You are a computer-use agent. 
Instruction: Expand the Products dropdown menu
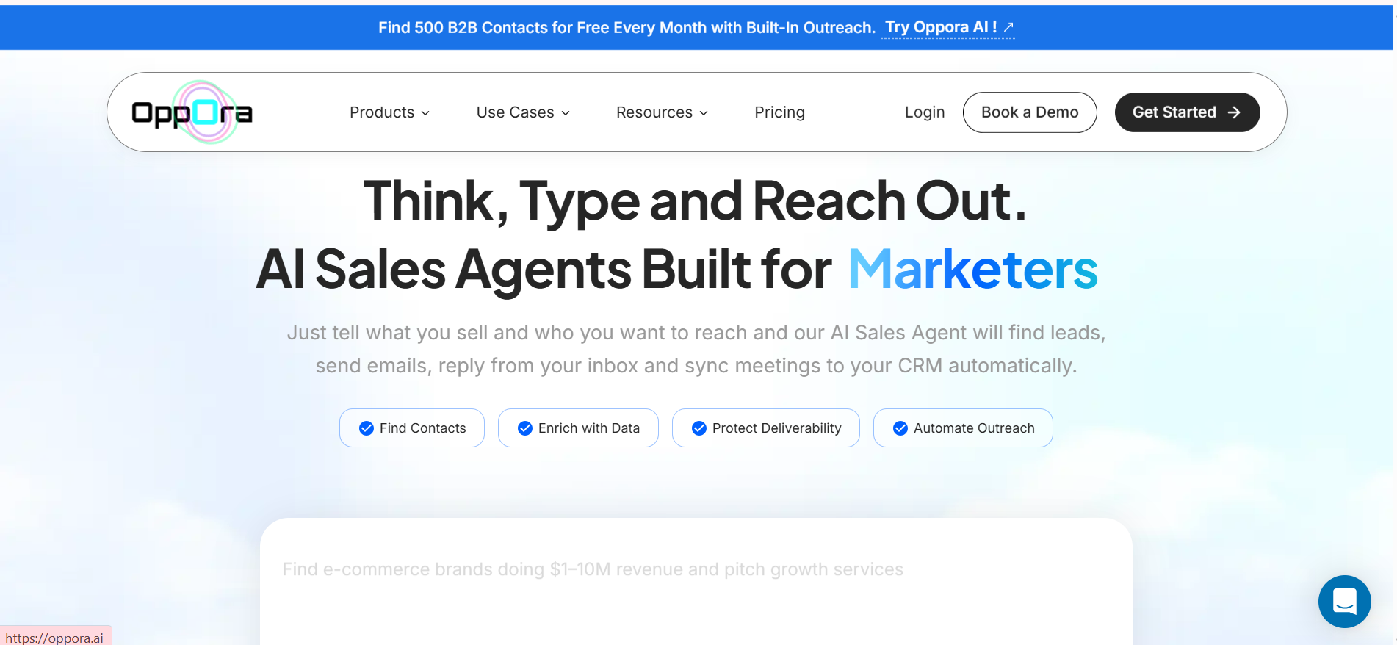[389, 112]
